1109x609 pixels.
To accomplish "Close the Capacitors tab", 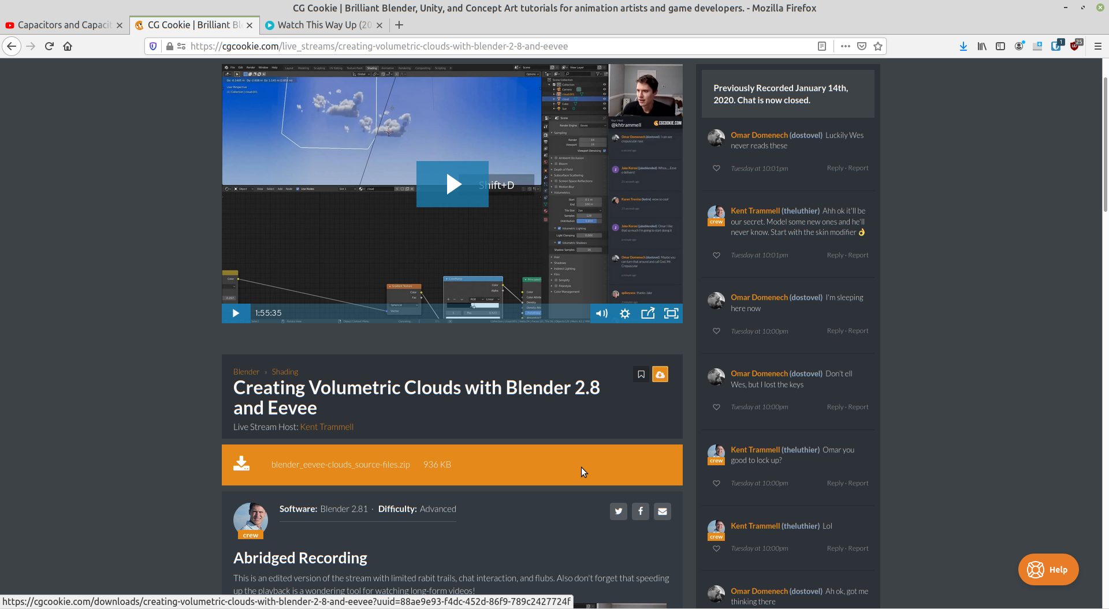I will [x=120, y=25].
